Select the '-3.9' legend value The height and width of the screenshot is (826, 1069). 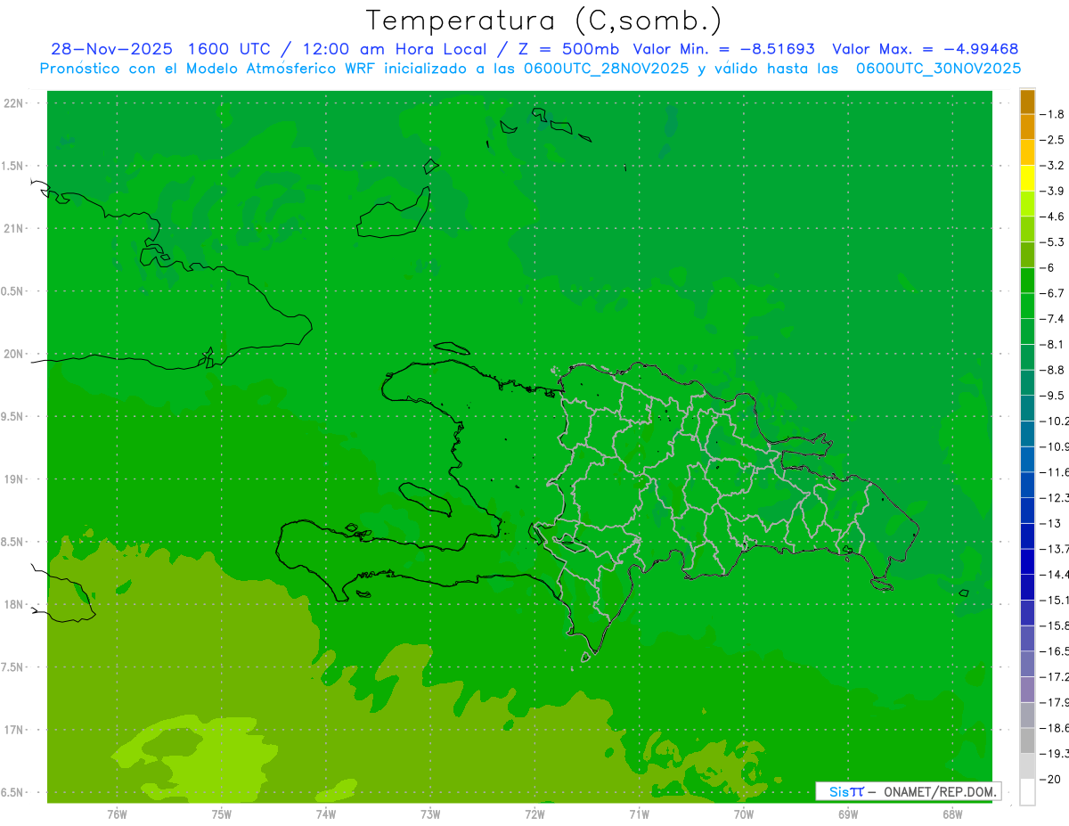(1052, 191)
